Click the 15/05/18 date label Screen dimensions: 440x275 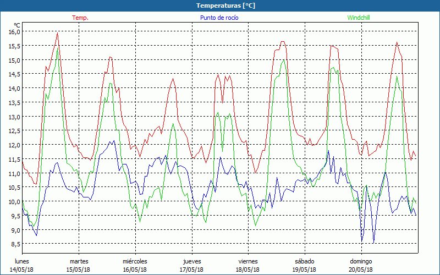(78, 269)
